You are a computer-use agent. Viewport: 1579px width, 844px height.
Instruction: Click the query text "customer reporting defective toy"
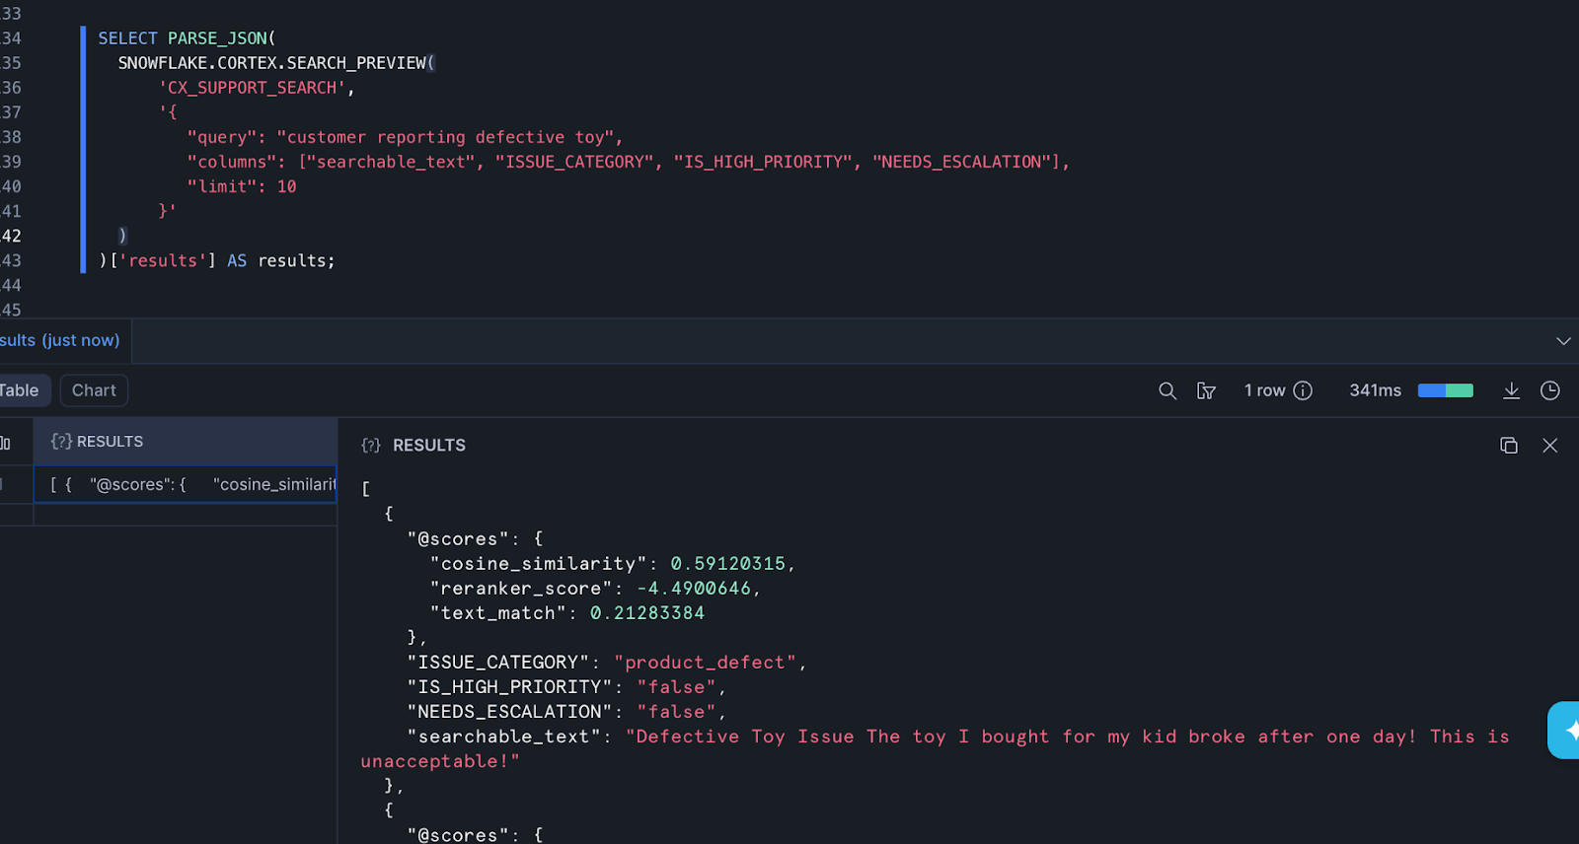445,137
